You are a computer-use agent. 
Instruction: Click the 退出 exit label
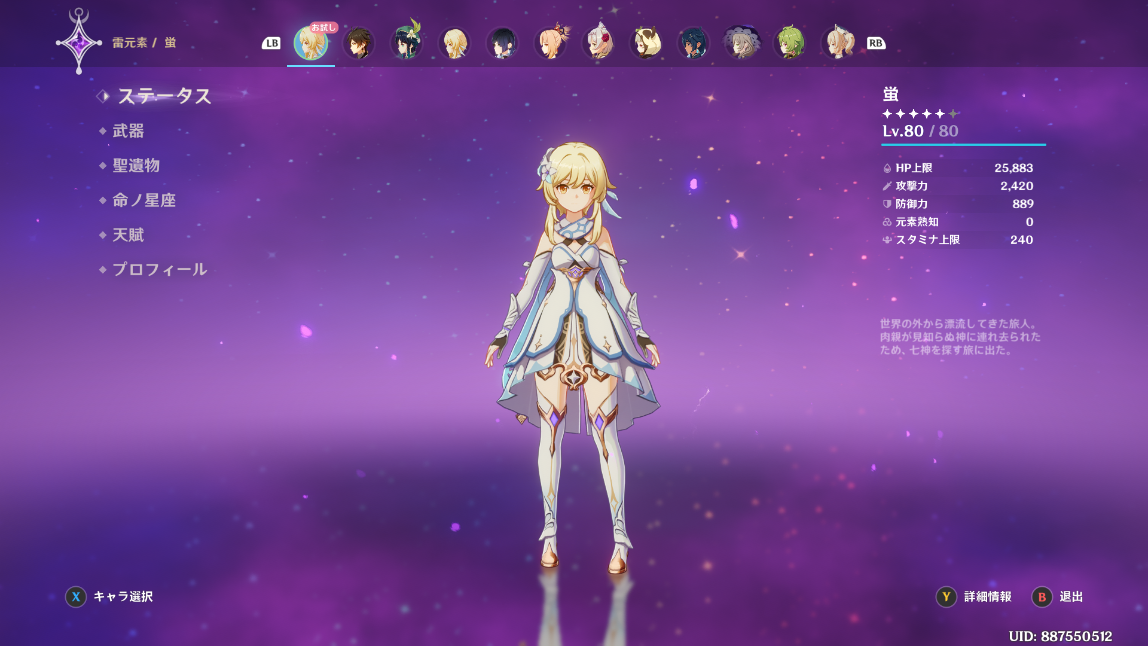pyautogui.click(x=1071, y=597)
